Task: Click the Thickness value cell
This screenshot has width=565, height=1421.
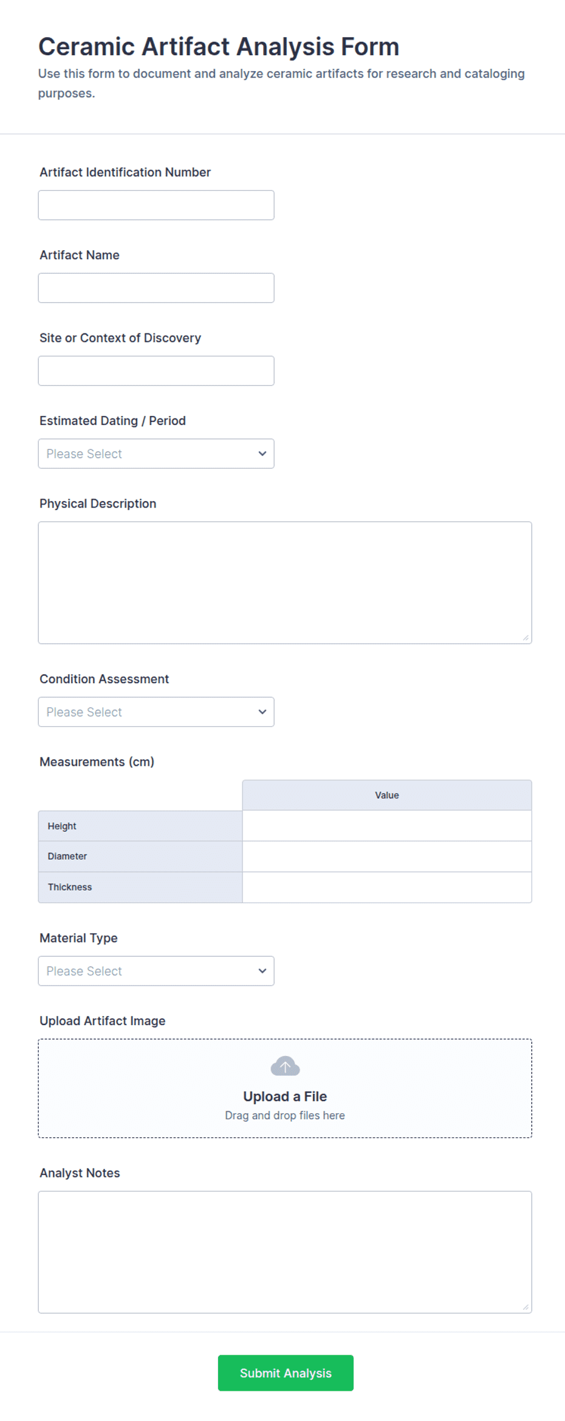Action: point(387,887)
